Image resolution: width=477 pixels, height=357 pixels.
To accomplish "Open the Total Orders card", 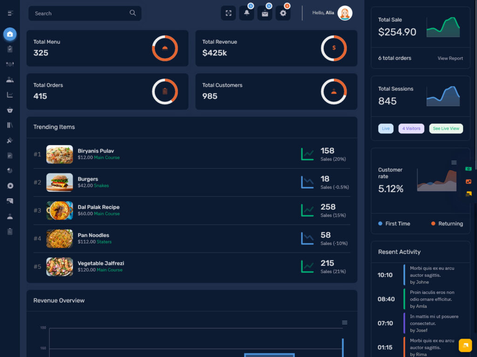I will pyautogui.click(x=108, y=92).
